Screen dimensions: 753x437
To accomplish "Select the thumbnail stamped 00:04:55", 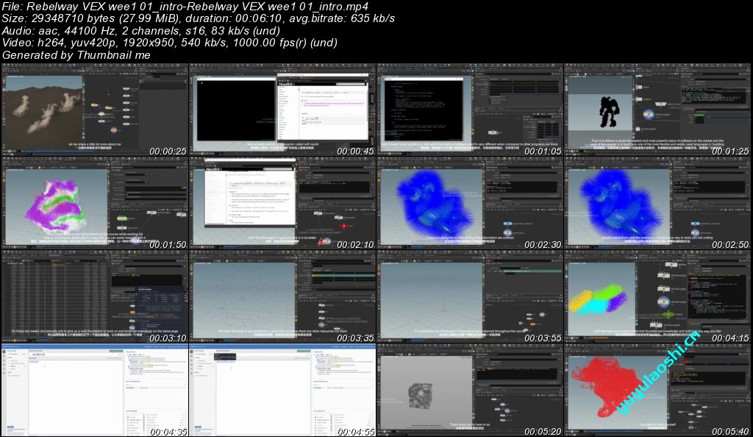I will [x=282, y=391].
